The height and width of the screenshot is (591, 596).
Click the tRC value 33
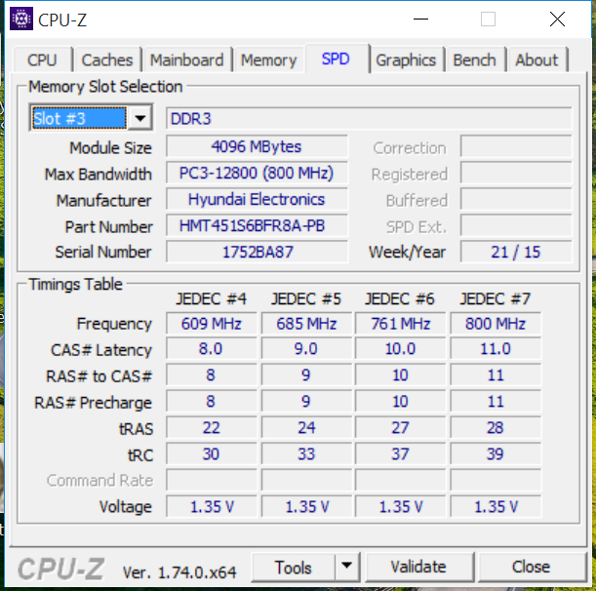pyautogui.click(x=306, y=453)
